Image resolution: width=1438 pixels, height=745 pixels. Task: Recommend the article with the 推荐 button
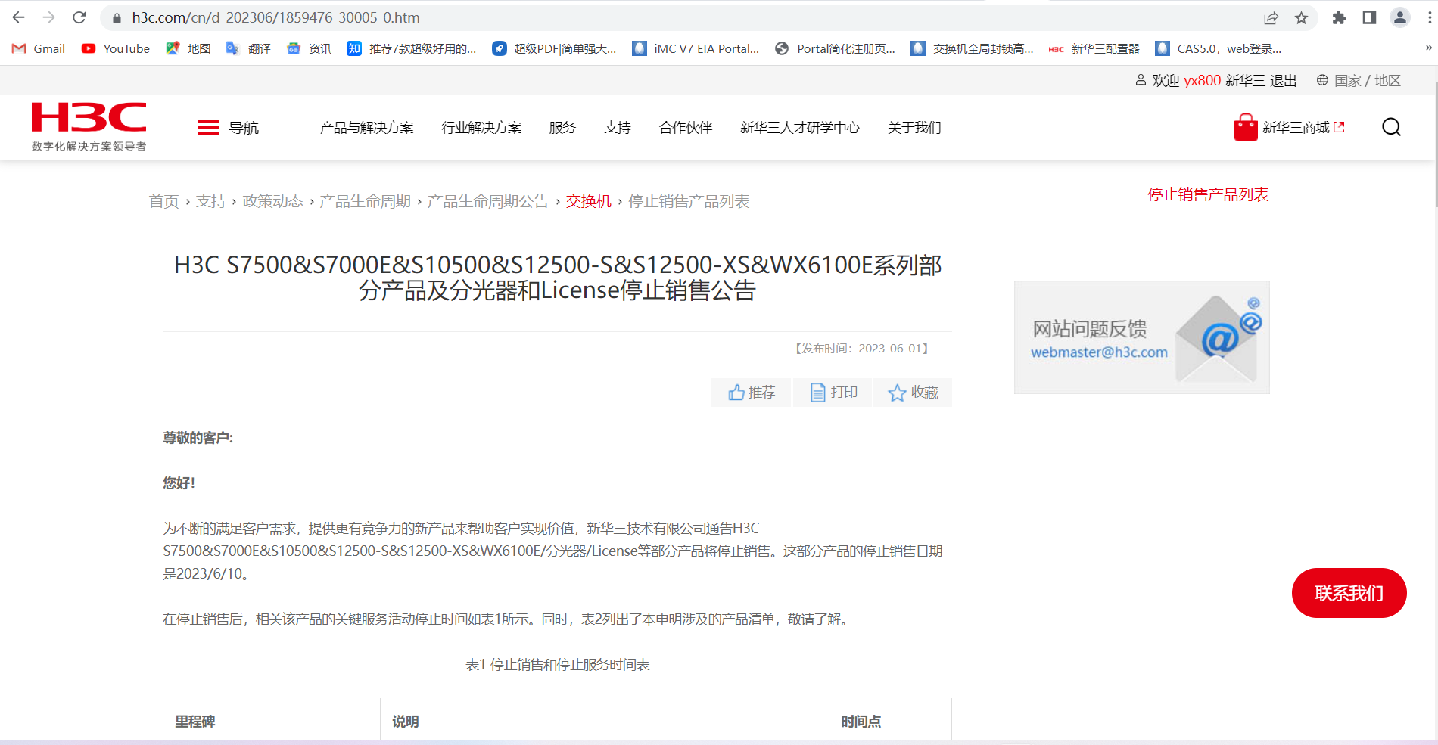pos(752,393)
